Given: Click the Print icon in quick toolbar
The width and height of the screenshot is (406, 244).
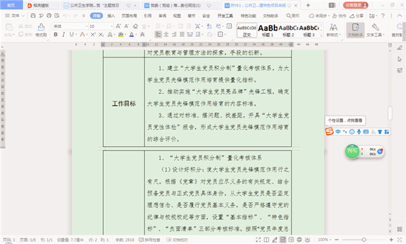Looking at the screenshot, I should [x=49, y=16].
